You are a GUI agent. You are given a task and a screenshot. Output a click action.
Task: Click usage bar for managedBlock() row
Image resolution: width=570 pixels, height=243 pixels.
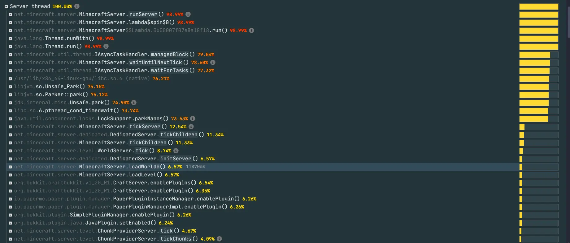(x=539, y=55)
